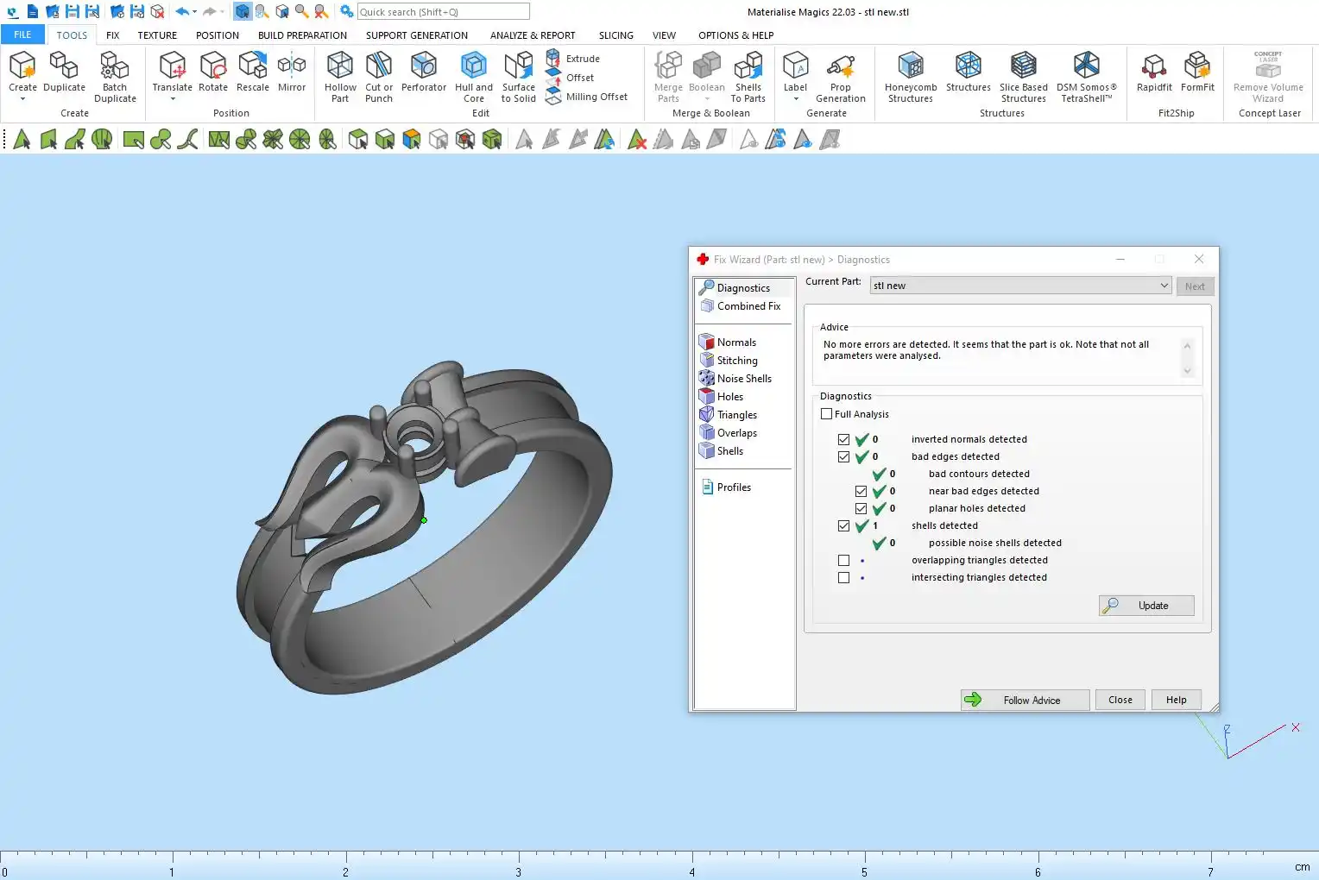Enable the Full Analysis checkbox
Viewport: 1319px width, 880px height.
point(827,414)
